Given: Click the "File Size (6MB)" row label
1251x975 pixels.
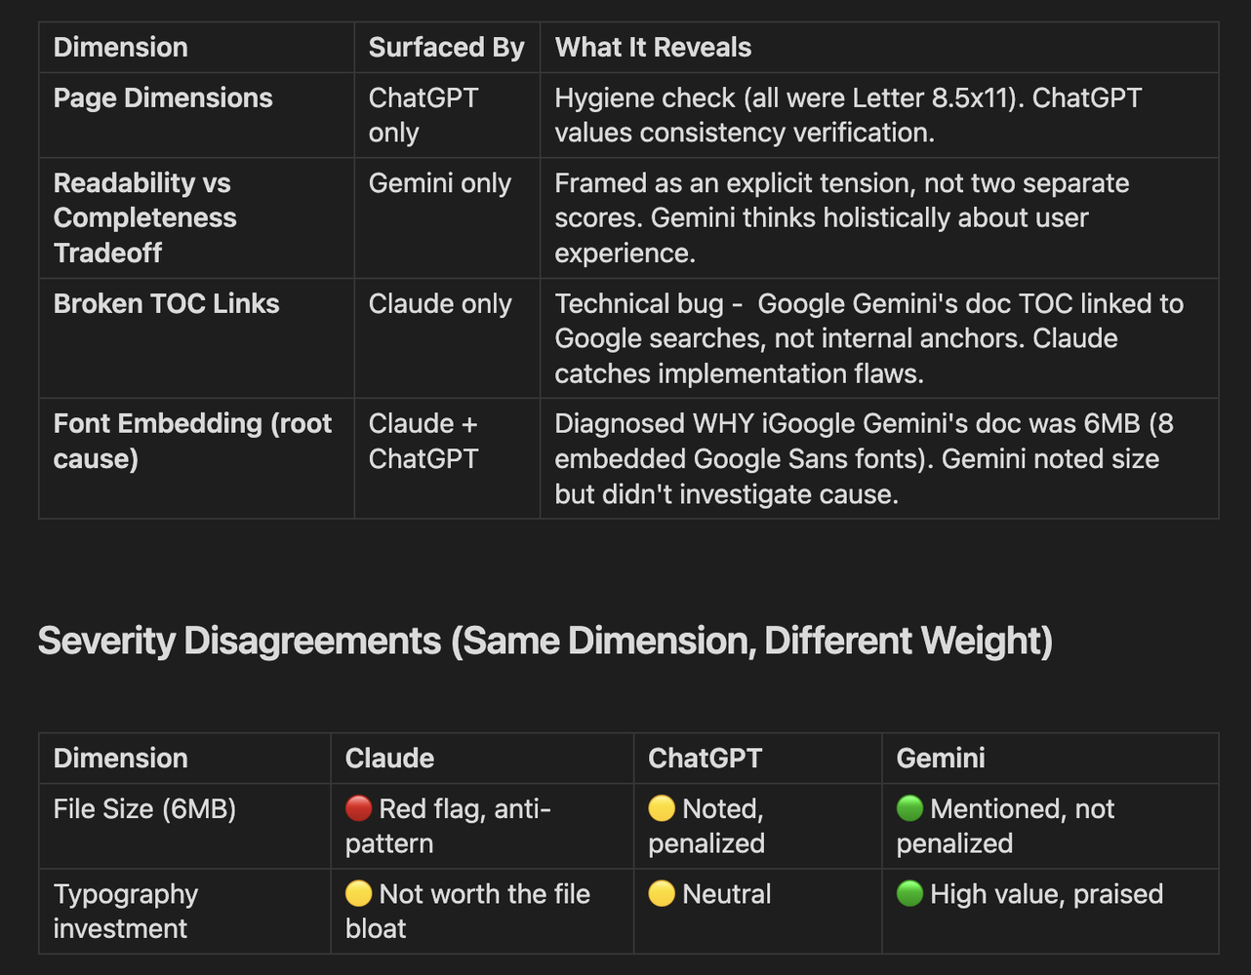Looking at the screenshot, I should tap(144, 808).
